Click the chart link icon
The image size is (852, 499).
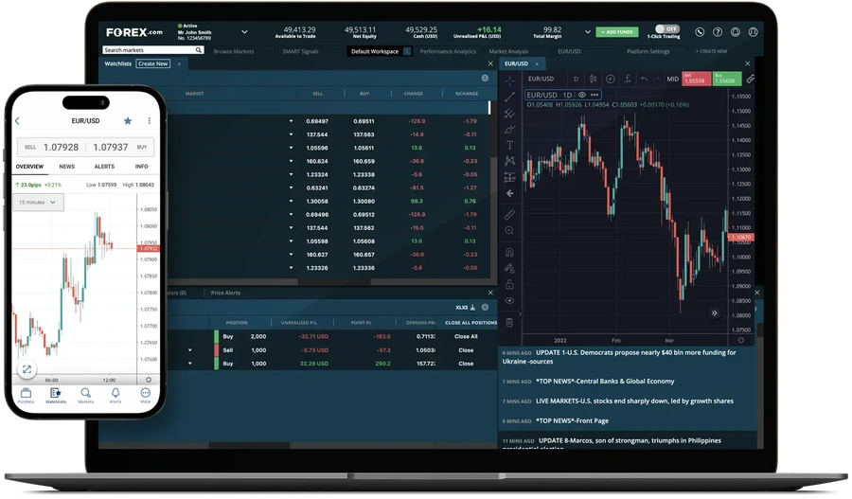pos(751,79)
